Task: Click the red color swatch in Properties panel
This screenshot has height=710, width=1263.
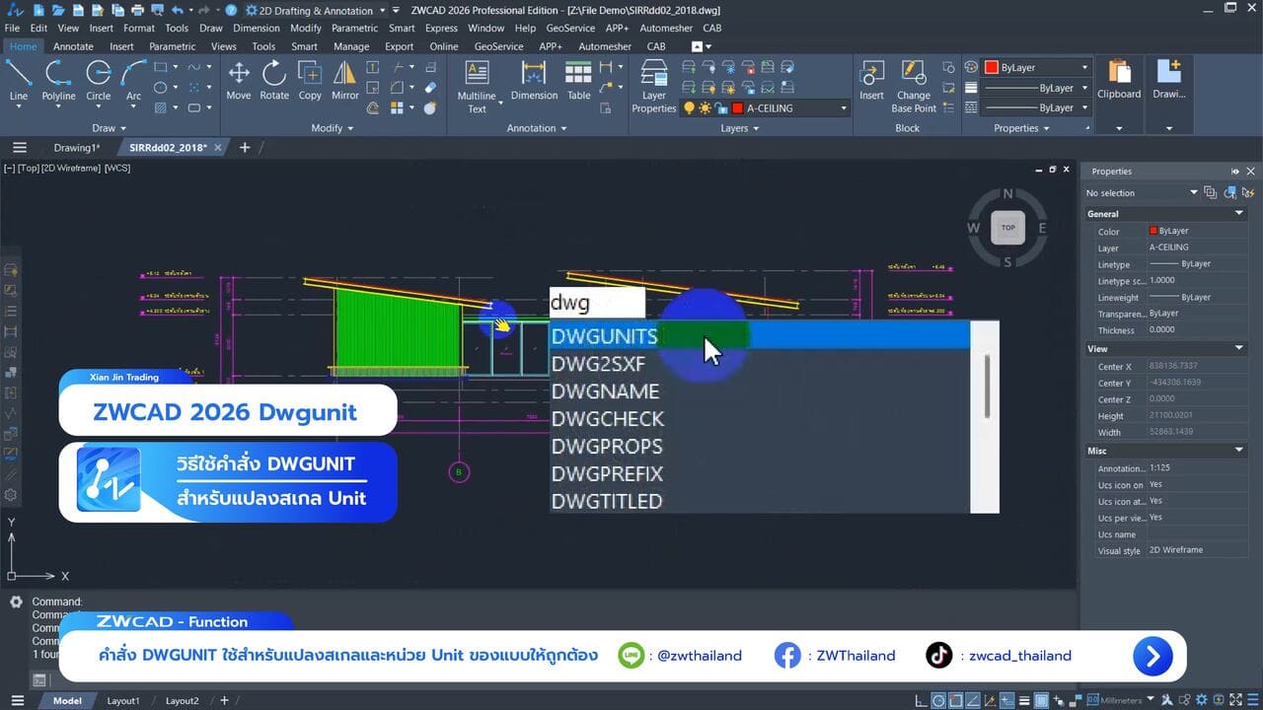Action: pos(1153,231)
